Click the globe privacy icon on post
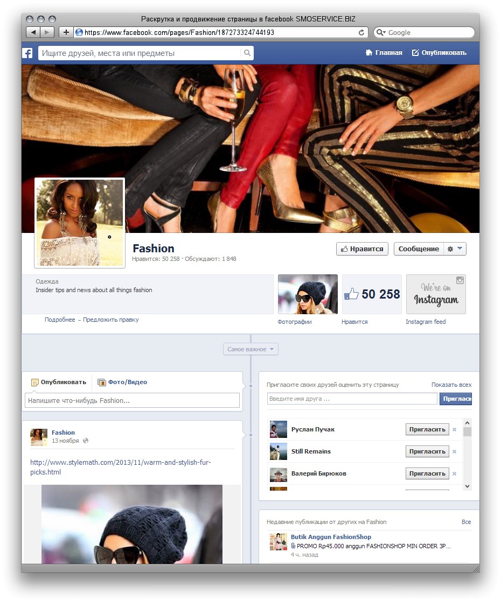Viewport: 501px width, 602px height. (x=86, y=441)
